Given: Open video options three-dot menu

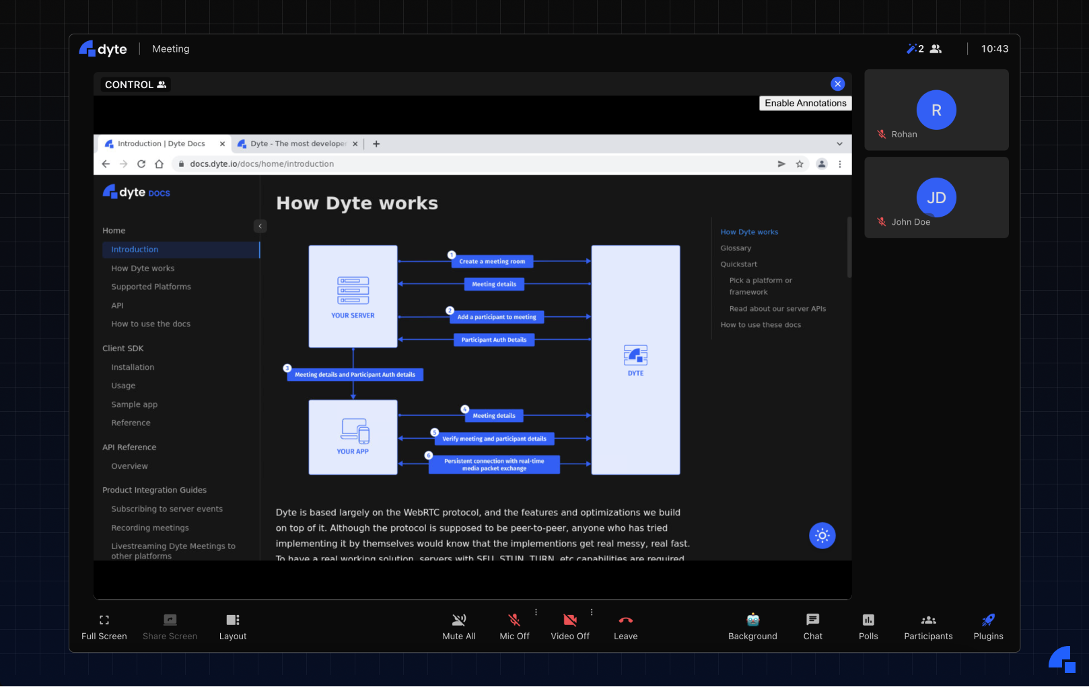Looking at the screenshot, I should click(592, 612).
